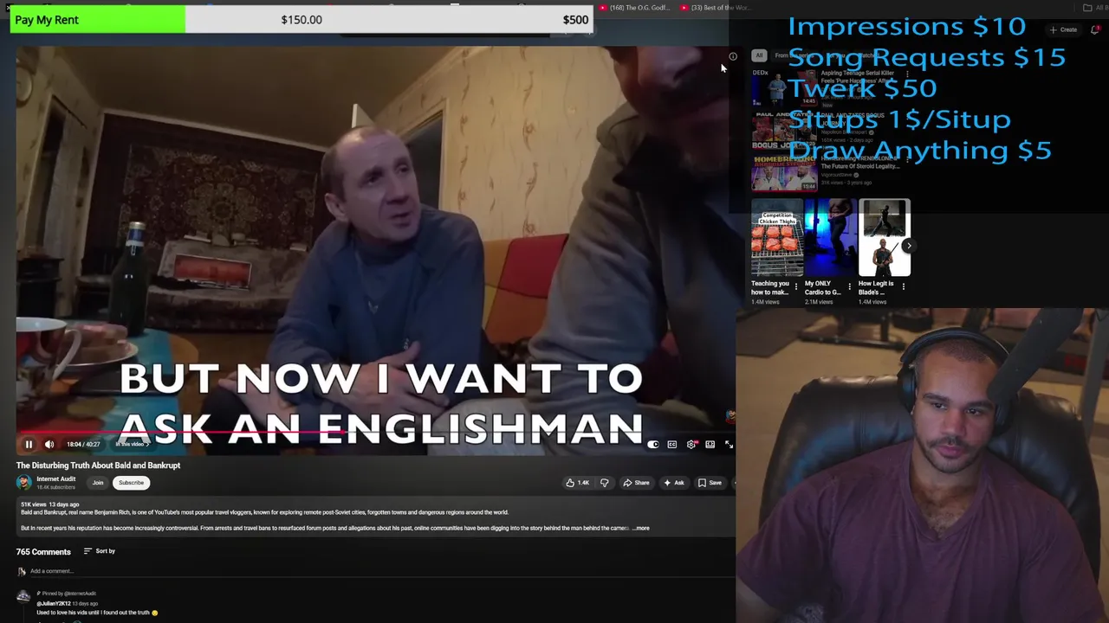
Task: Turn on closed captions (CC)
Action: pyautogui.click(x=672, y=445)
